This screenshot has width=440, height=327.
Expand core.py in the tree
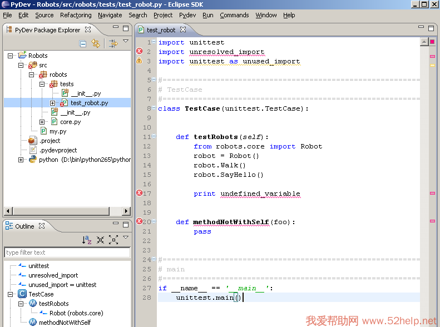point(42,122)
